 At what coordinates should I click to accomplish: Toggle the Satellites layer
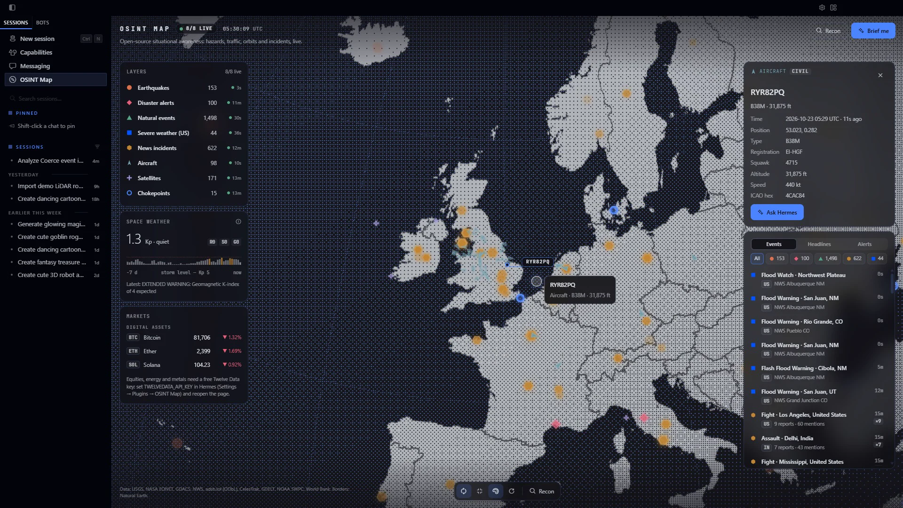click(184, 178)
